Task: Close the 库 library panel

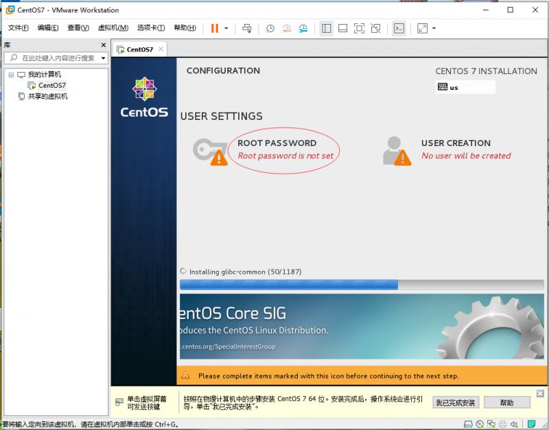Action: [x=104, y=45]
